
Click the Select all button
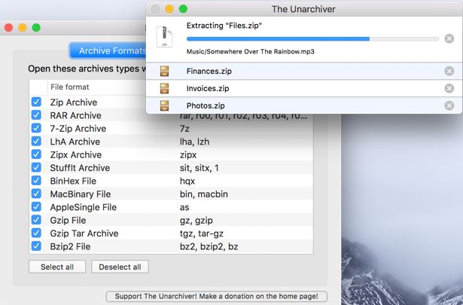pyautogui.click(x=57, y=267)
